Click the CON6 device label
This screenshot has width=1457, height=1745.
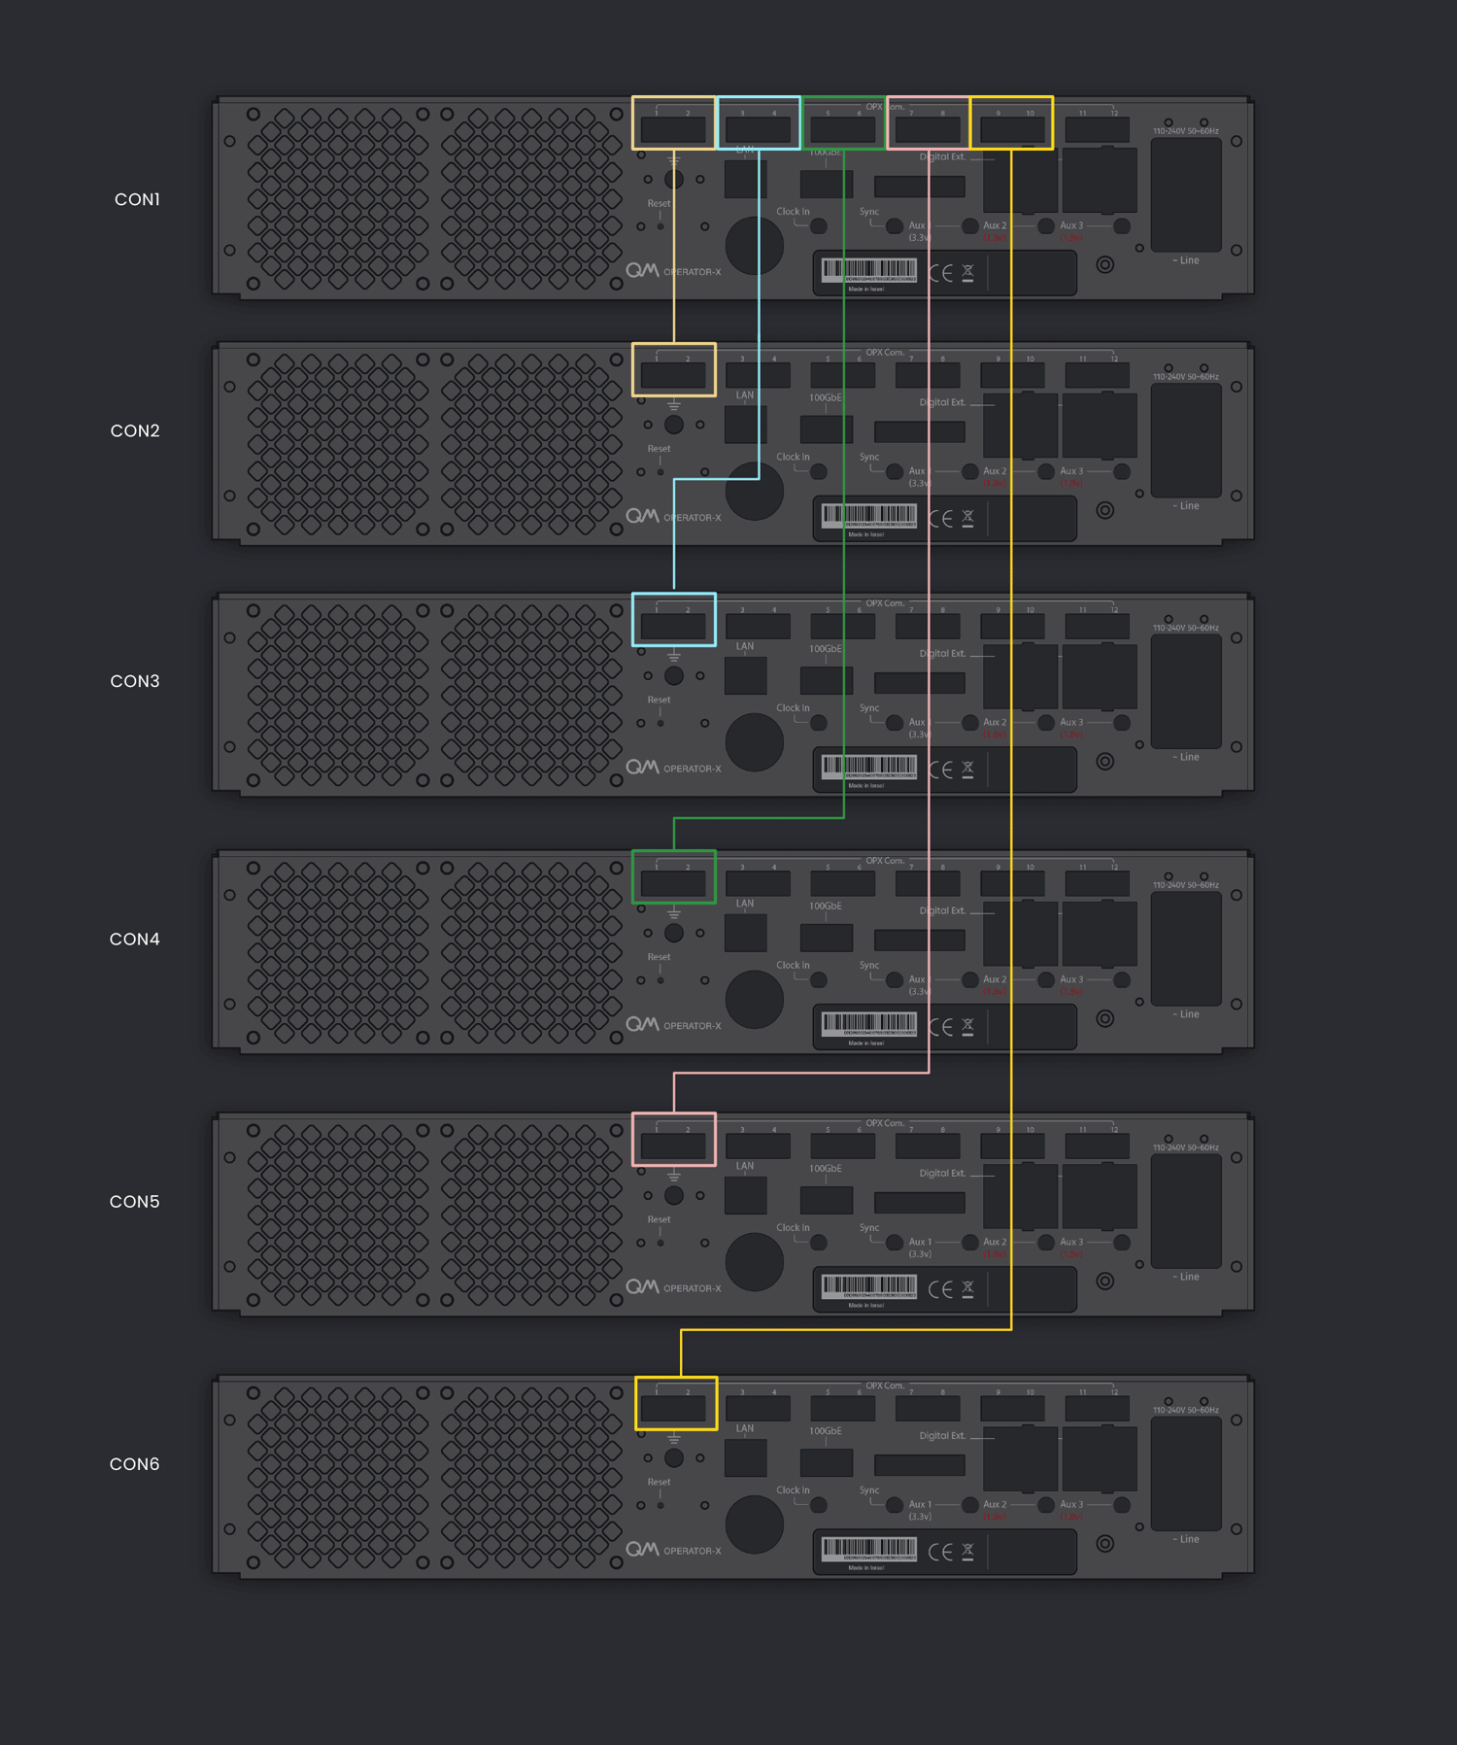[134, 1464]
